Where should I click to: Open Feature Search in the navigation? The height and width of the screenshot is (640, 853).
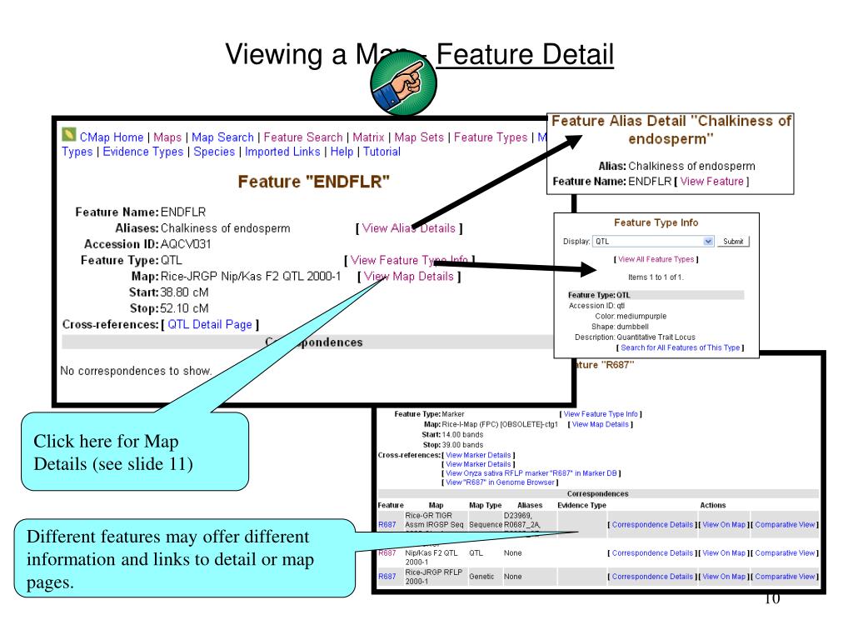(x=303, y=137)
